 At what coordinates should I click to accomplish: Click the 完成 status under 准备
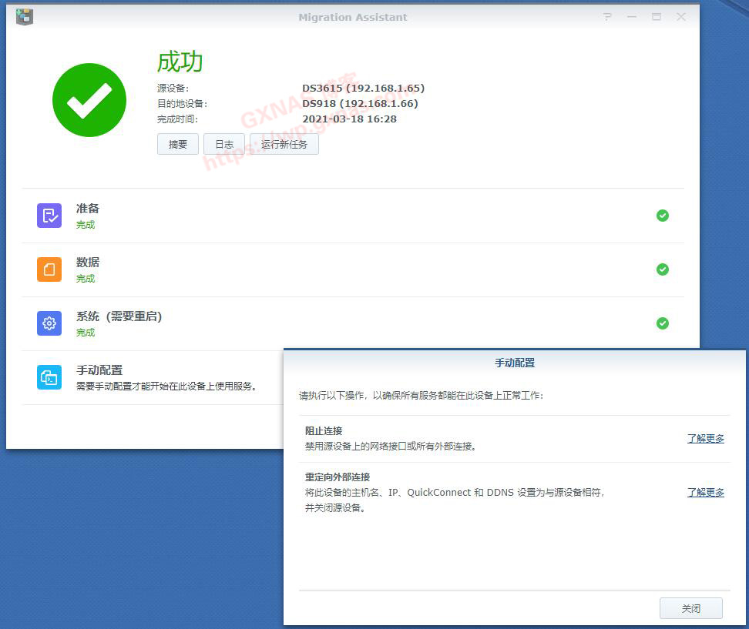click(x=86, y=225)
